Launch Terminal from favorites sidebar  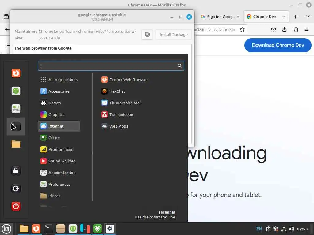(16, 126)
